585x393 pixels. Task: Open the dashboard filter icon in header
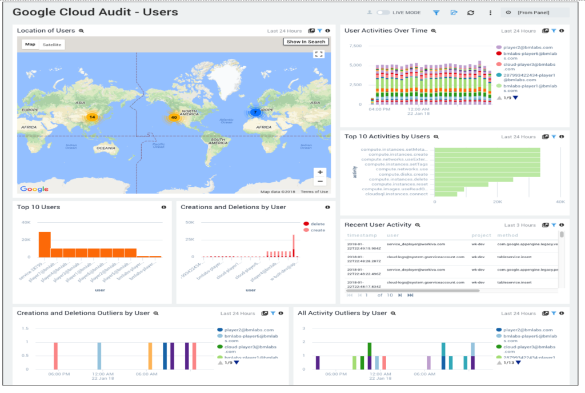point(436,13)
